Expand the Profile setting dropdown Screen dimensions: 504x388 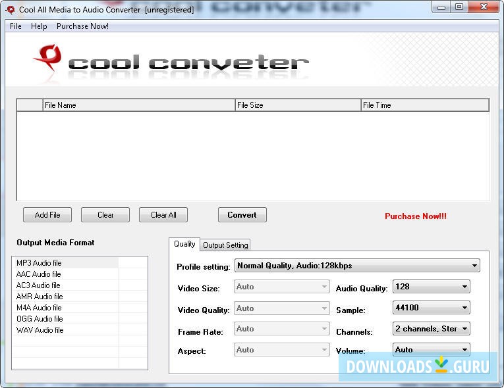pos(357,266)
